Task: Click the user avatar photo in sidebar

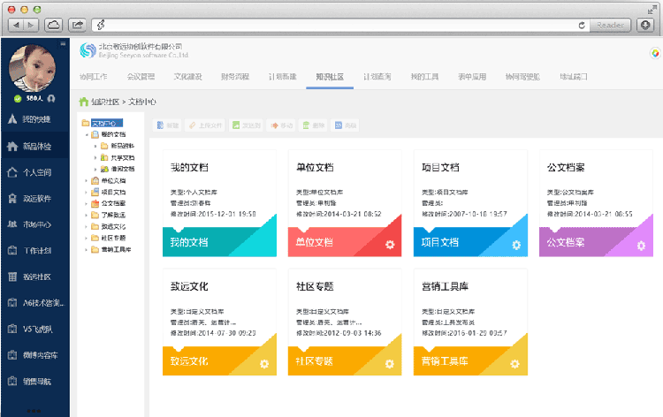Action: pos(34,65)
